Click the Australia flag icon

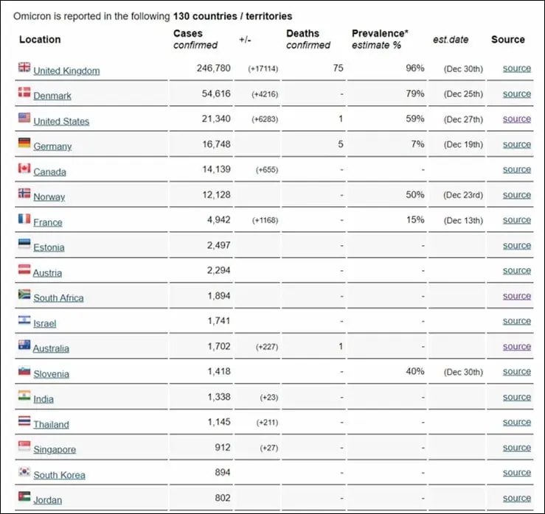[x=24, y=345]
